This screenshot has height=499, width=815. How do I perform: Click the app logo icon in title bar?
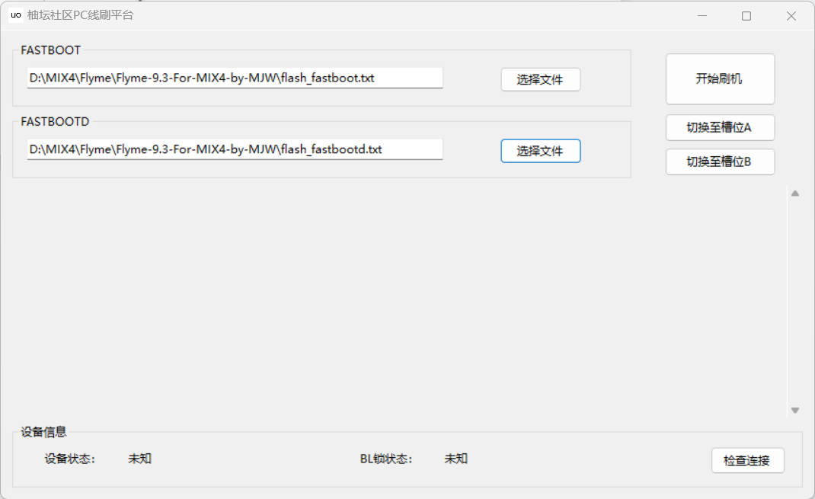click(15, 15)
